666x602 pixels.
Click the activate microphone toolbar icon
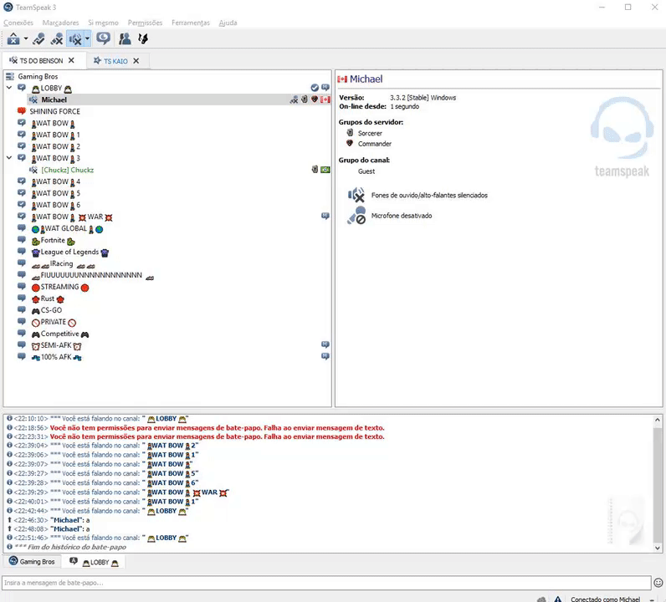38,38
